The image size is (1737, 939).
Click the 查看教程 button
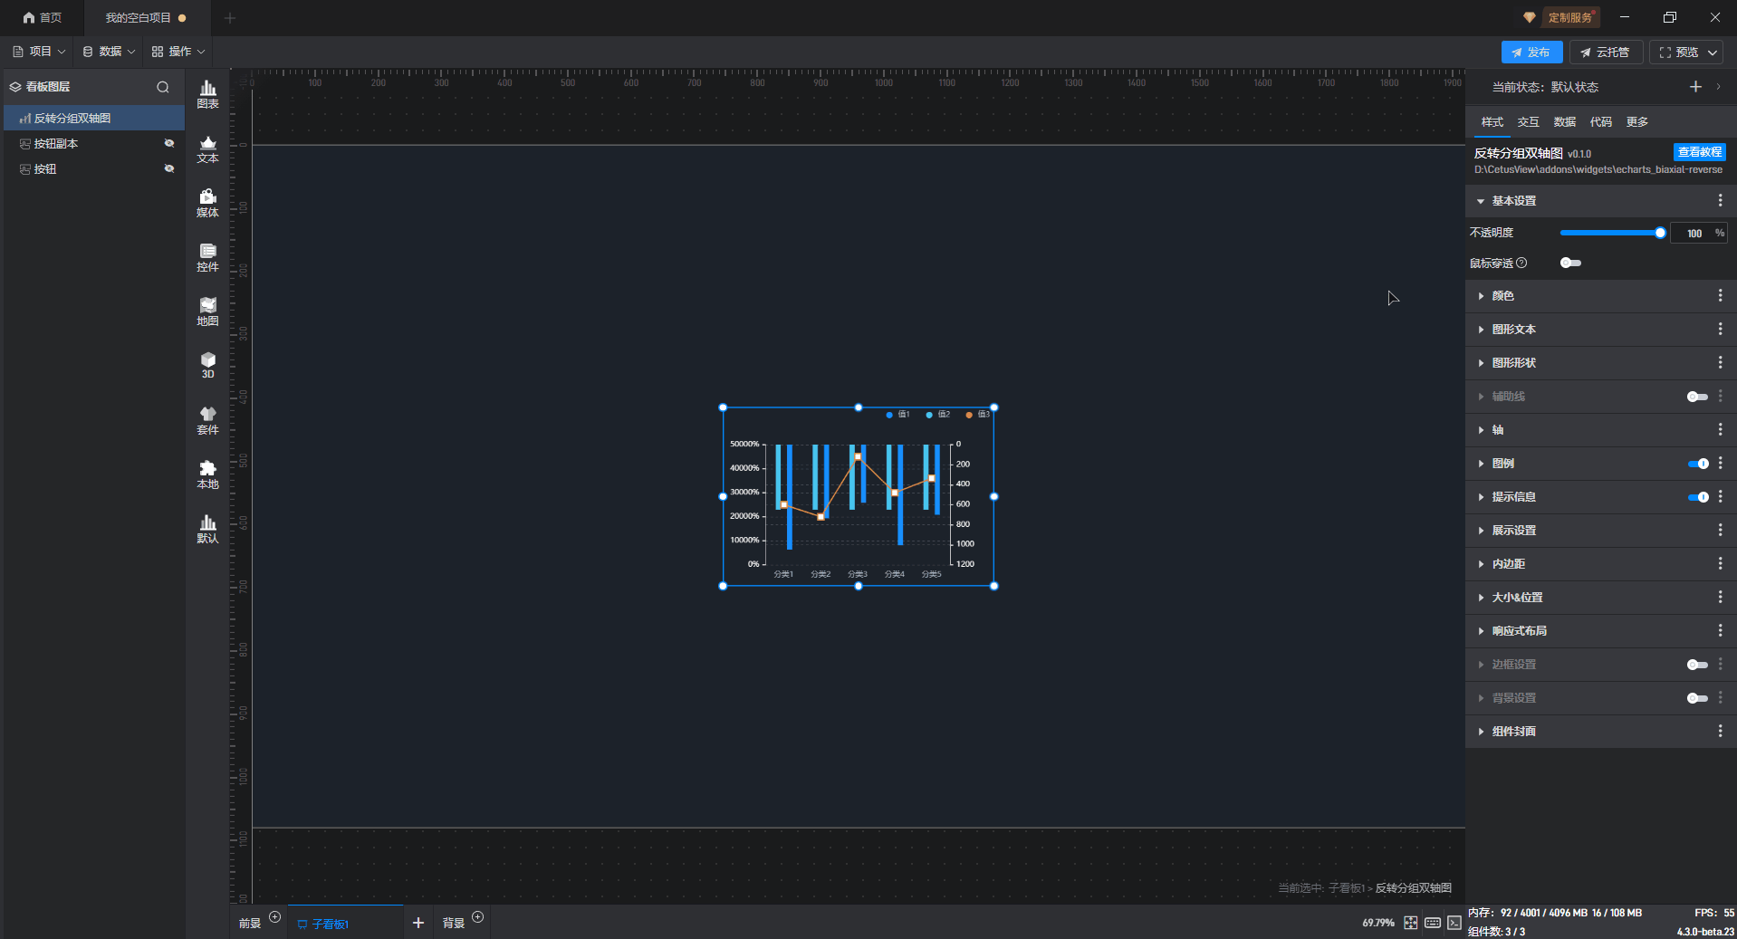point(1699,152)
